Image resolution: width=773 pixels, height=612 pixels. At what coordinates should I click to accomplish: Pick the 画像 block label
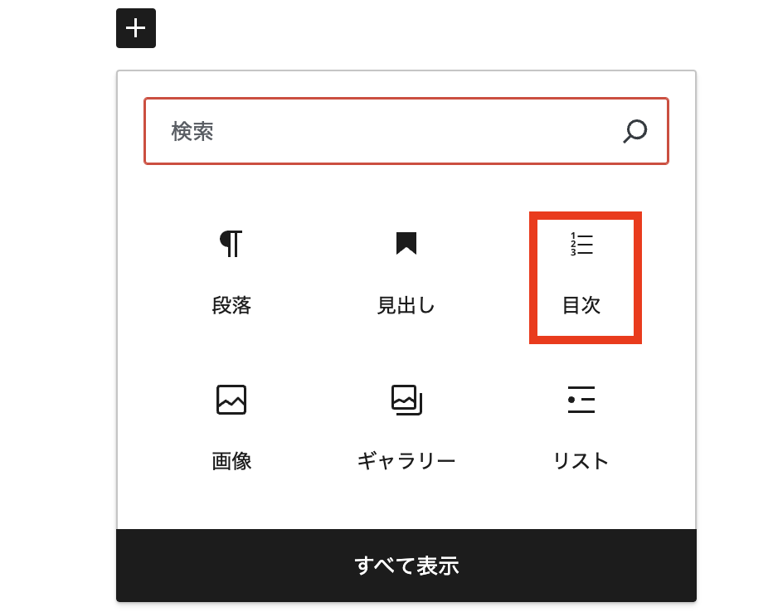click(231, 460)
